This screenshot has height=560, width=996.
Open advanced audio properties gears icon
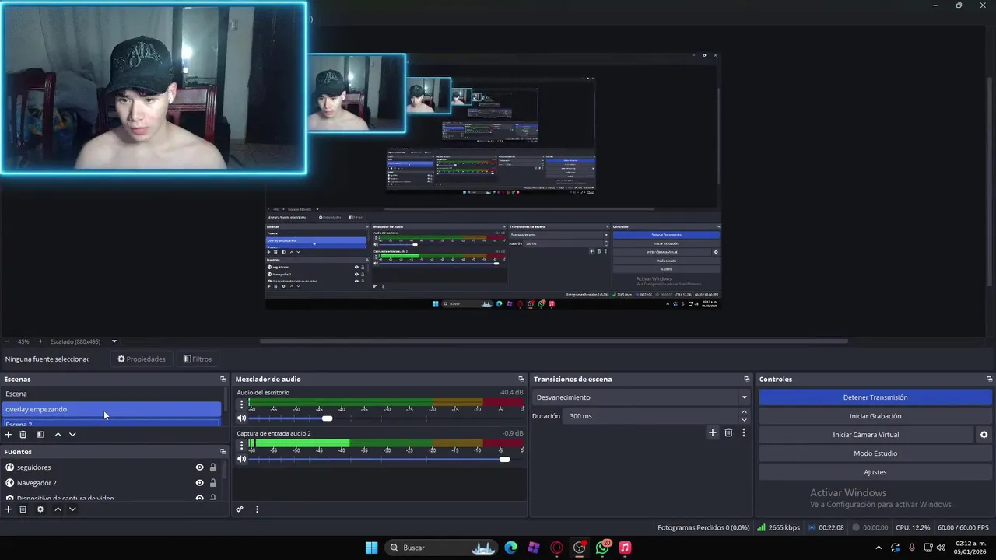tap(240, 509)
